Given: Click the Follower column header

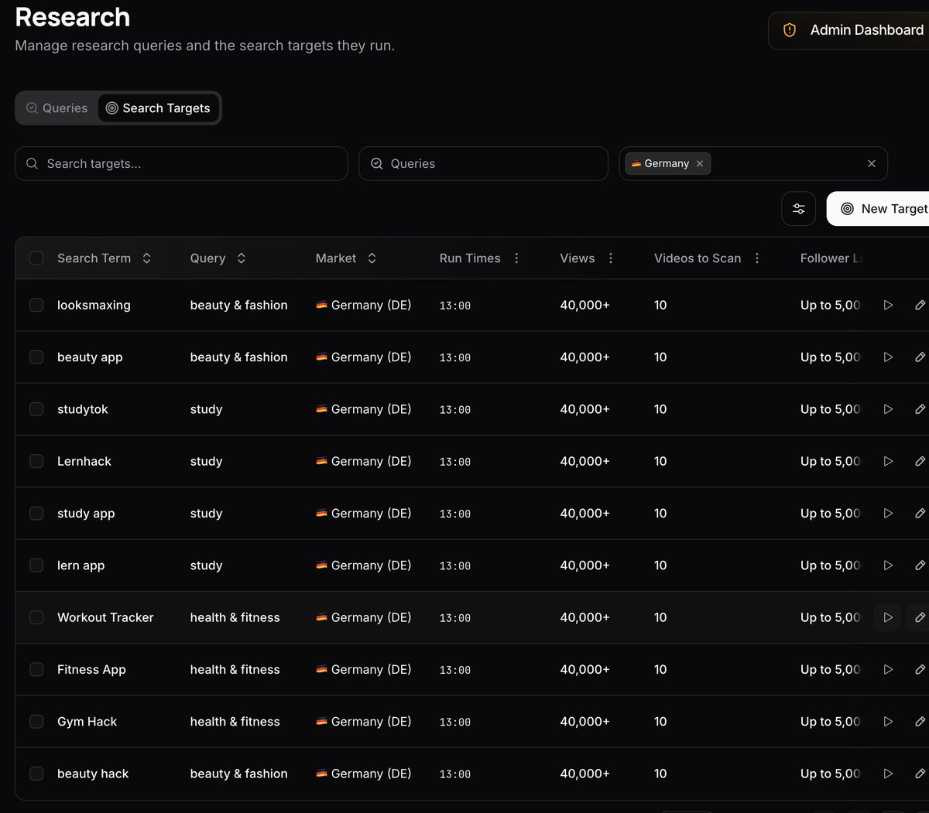Looking at the screenshot, I should point(831,258).
